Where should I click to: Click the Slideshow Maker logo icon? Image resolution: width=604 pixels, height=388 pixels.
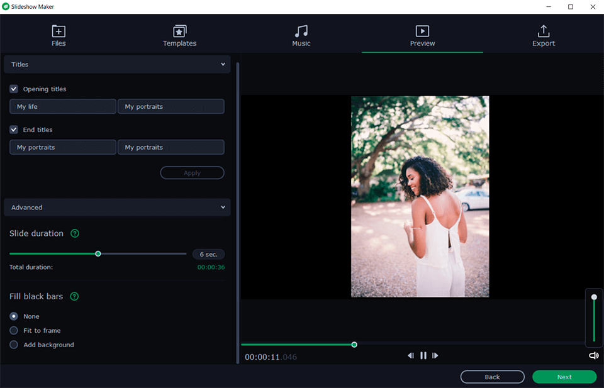click(x=6, y=6)
